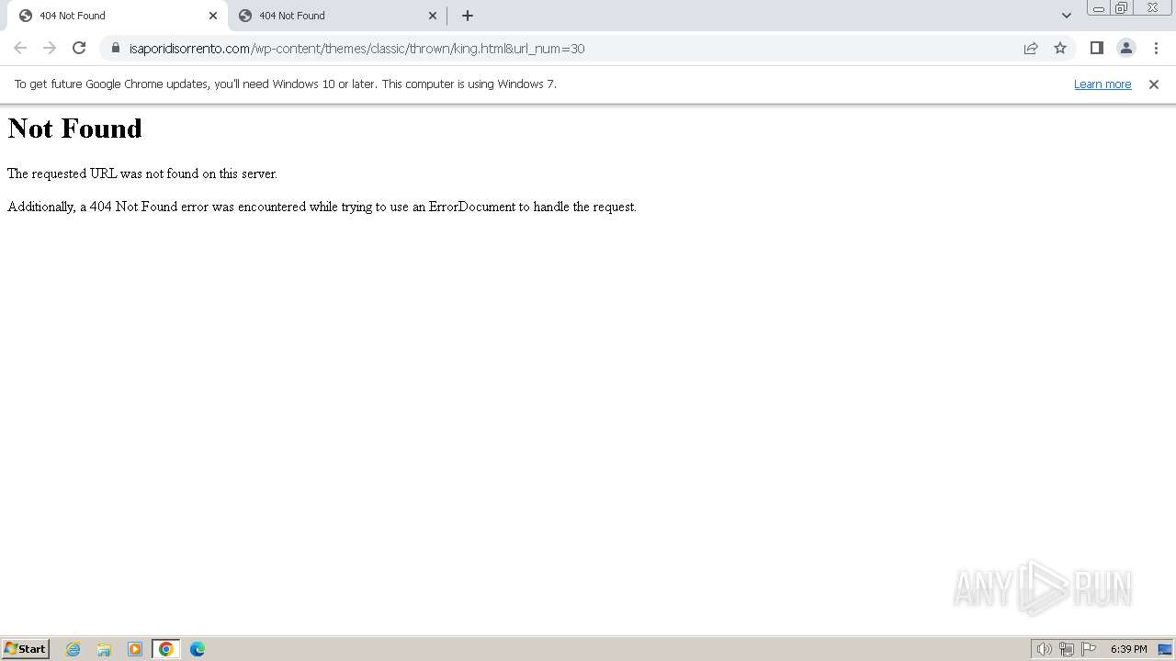
Task: View site information lock icon
Action: (x=116, y=49)
